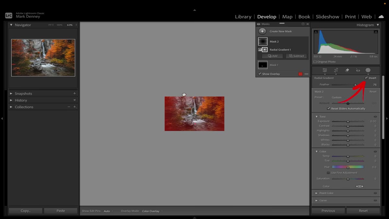Select the Masking tool icon

(x=368, y=70)
